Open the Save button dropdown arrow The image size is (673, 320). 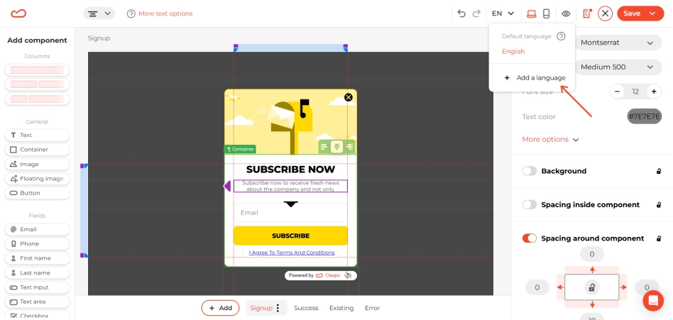coord(652,13)
